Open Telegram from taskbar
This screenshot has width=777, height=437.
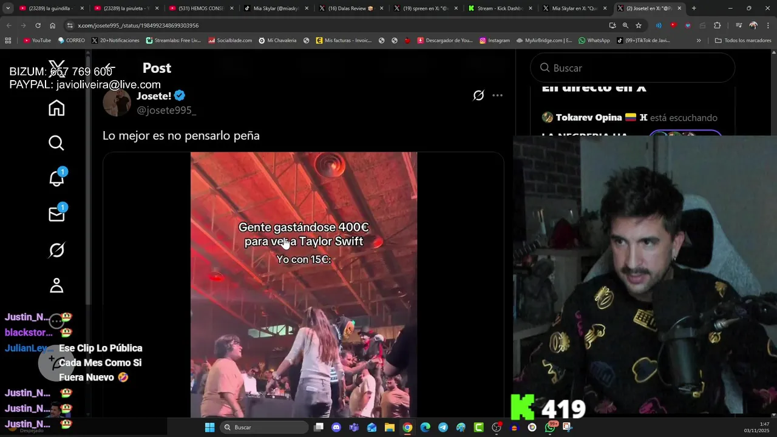[443, 427]
